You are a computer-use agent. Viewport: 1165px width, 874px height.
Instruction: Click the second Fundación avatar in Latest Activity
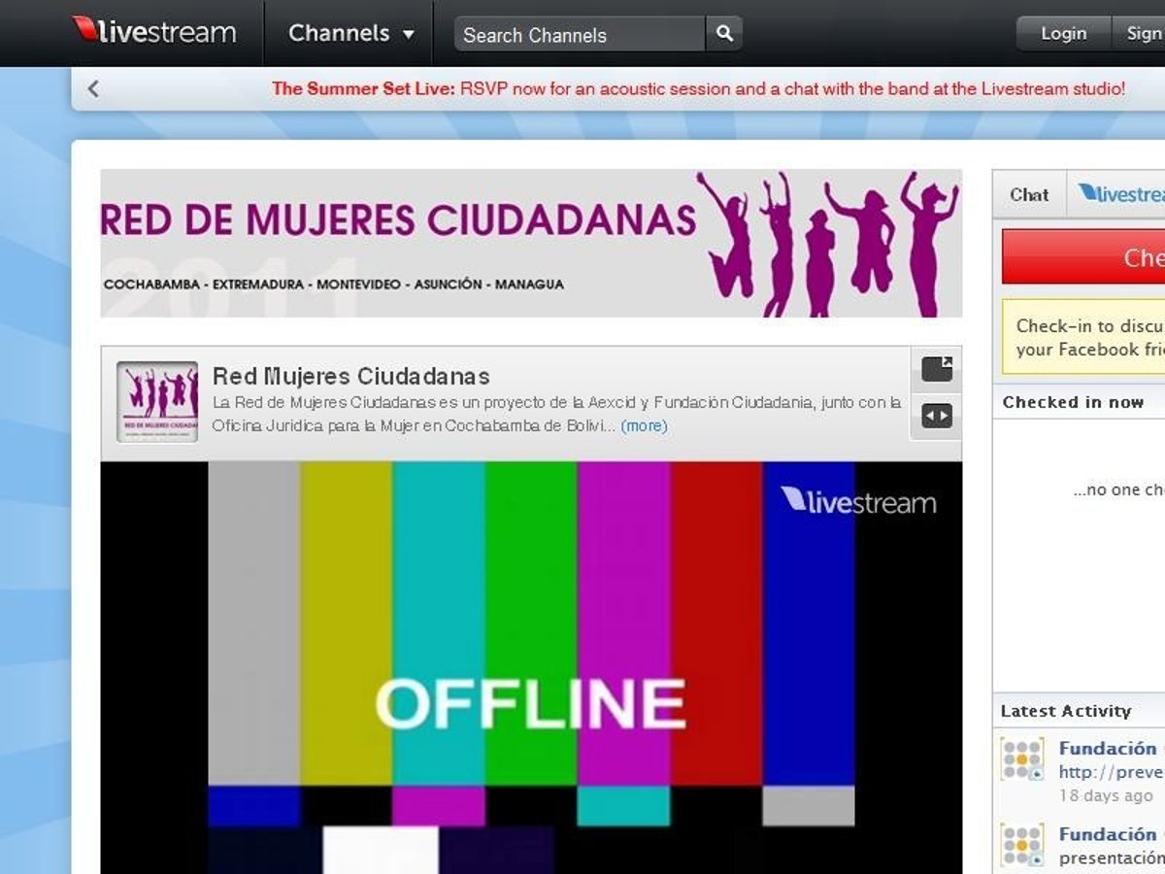coord(1022,845)
